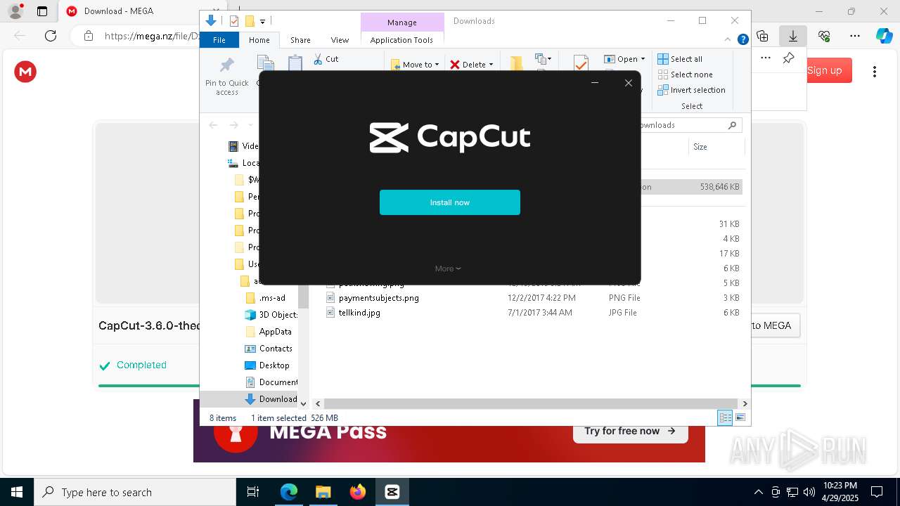Click the New folder quick access icon
Viewport: 900px width, 506px height.
tap(249, 21)
